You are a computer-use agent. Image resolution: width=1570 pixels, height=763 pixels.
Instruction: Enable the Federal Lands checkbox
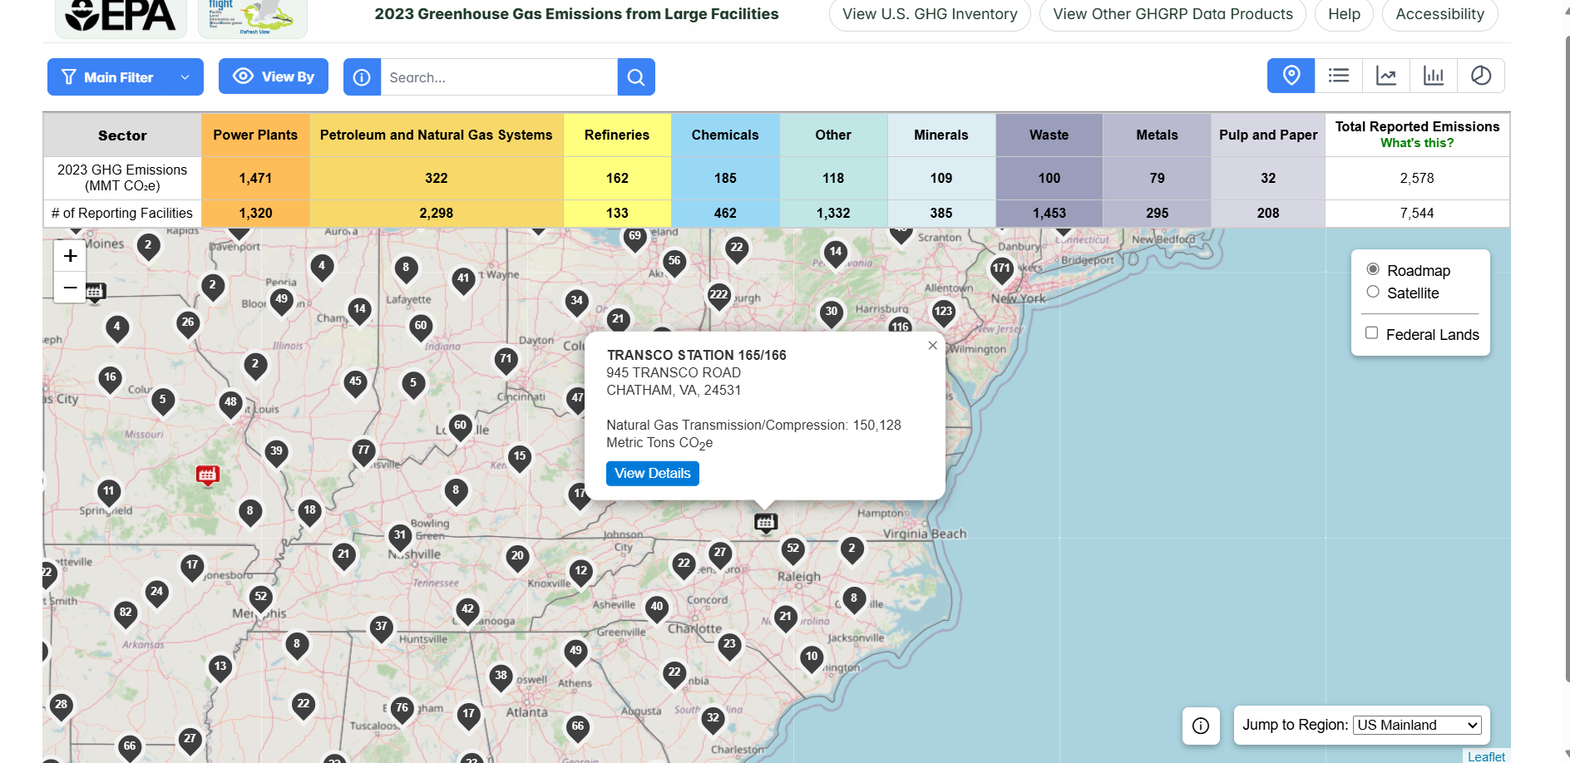point(1371,332)
